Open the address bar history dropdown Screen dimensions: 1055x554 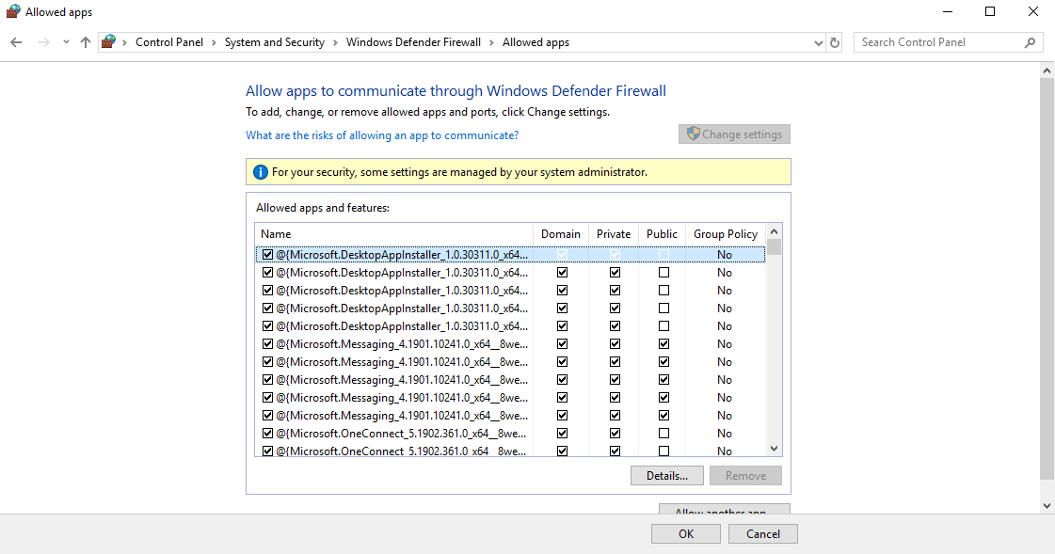(x=818, y=42)
